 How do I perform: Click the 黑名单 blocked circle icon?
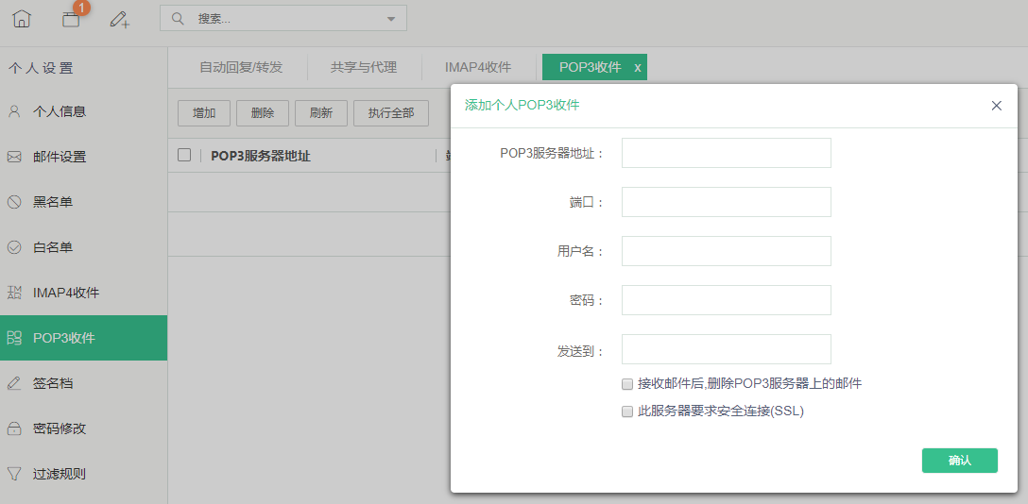point(14,202)
